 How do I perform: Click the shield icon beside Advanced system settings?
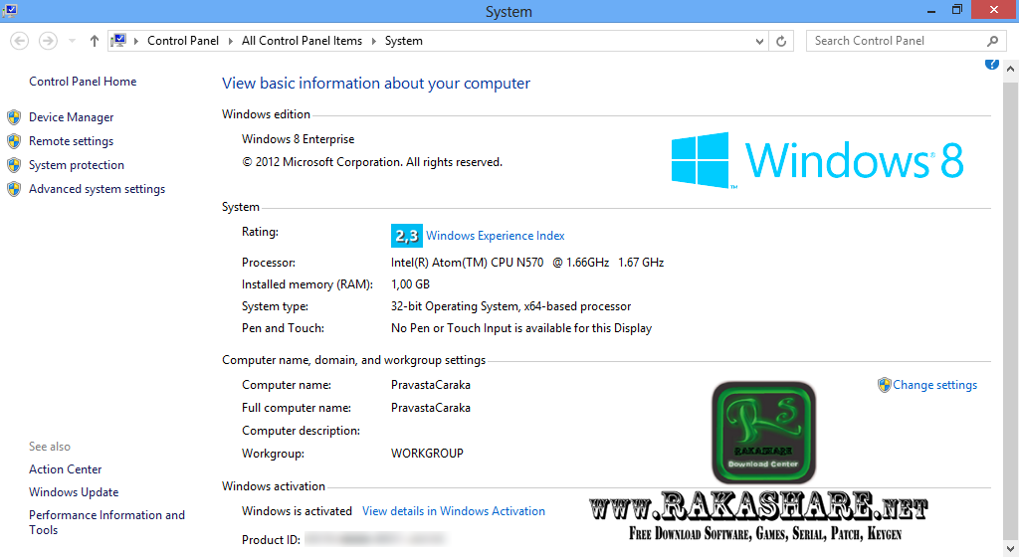pyautogui.click(x=14, y=189)
